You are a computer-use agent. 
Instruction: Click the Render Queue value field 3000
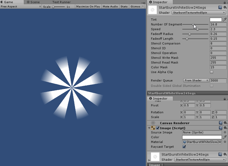[x=218, y=80]
